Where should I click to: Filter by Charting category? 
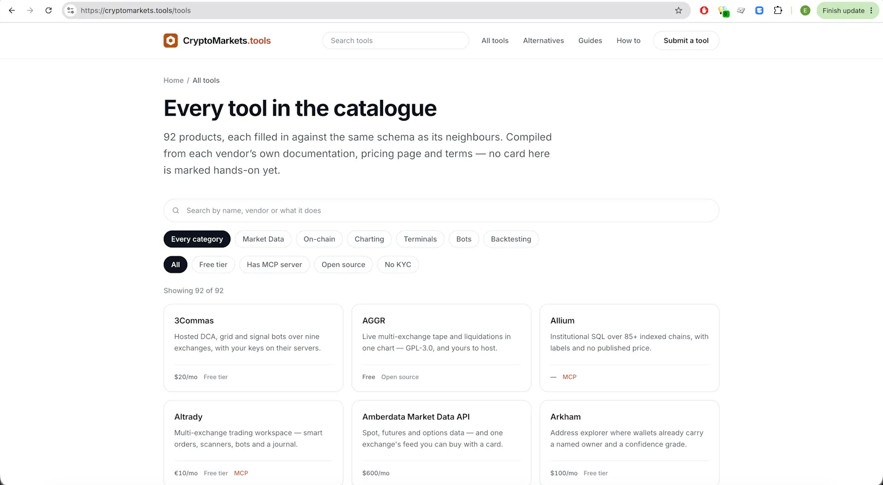click(369, 239)
